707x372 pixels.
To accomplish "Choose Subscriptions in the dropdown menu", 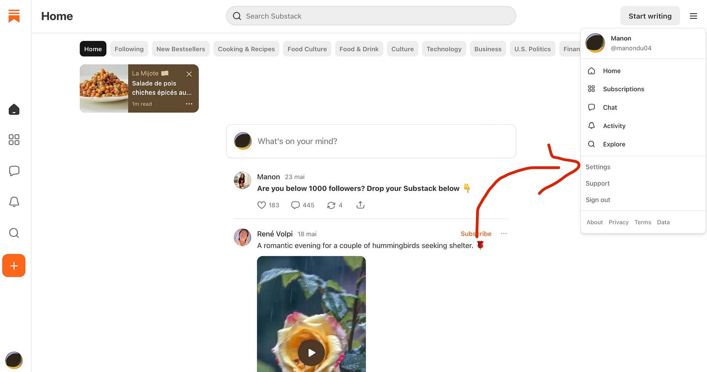I will click(643, 89).
